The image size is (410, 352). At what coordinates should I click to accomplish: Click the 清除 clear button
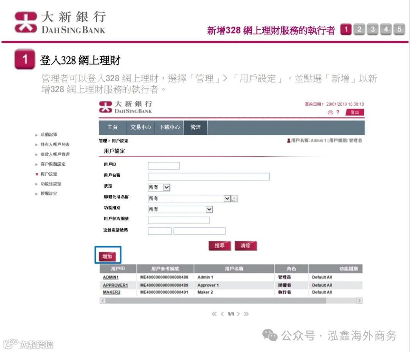pos(246,246)
